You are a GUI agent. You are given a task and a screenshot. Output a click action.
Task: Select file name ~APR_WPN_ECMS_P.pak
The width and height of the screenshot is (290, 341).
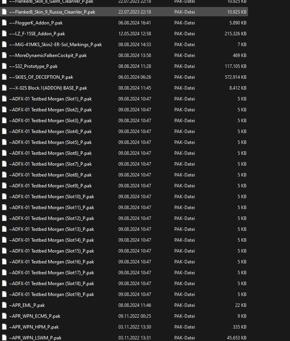coord(35,316)
